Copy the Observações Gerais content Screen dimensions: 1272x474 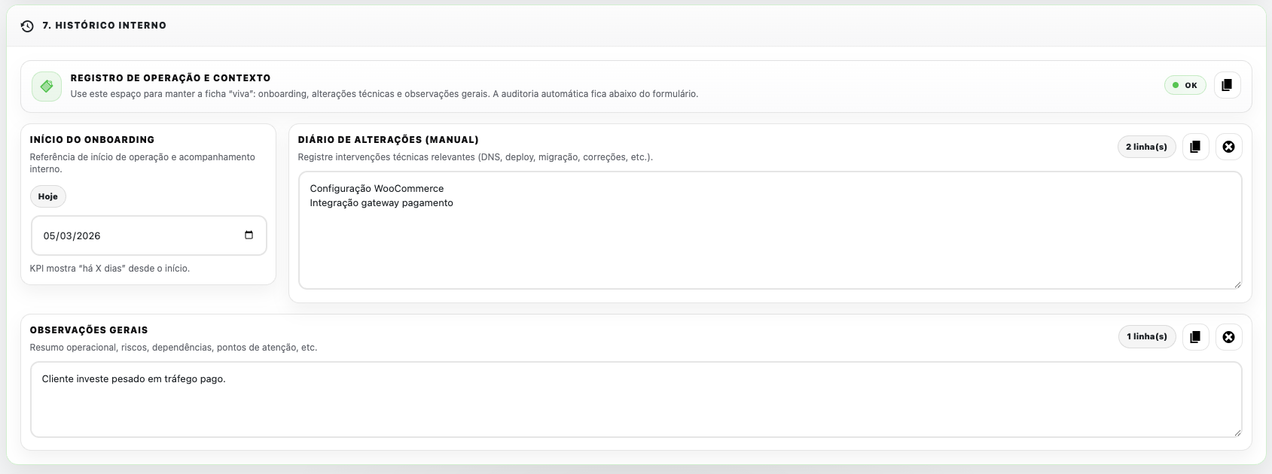1195,337
